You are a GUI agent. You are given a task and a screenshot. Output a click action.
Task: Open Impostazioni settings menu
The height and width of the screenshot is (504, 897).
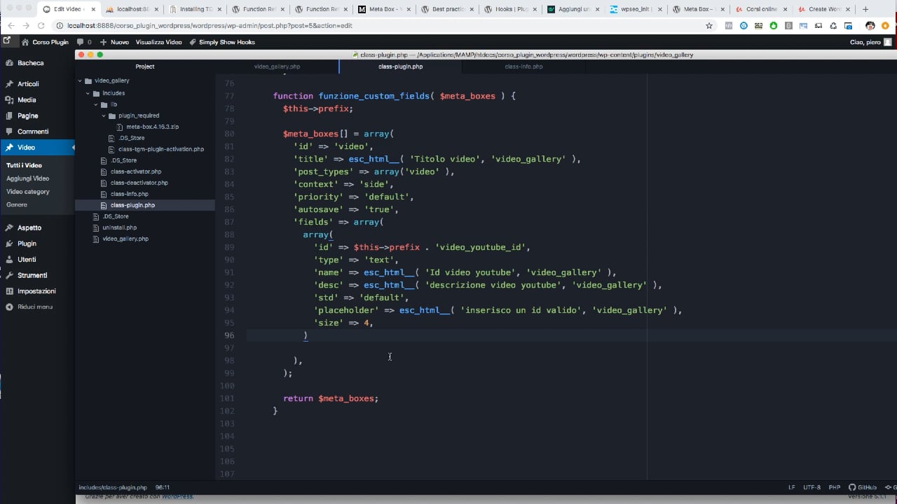(x=36, y=291)
